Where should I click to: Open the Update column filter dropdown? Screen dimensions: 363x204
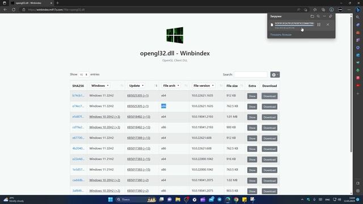pos(136,86)
